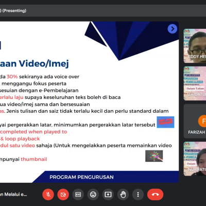
Task: Click the 'PROGRAM PENGURUSAN' slide footer text
Action: tap(81, 177)
